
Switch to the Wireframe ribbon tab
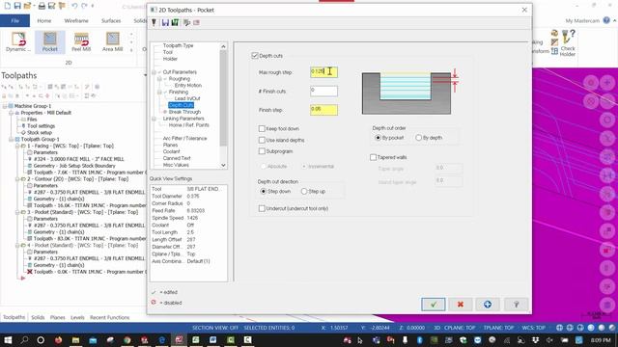click(76, 20)
